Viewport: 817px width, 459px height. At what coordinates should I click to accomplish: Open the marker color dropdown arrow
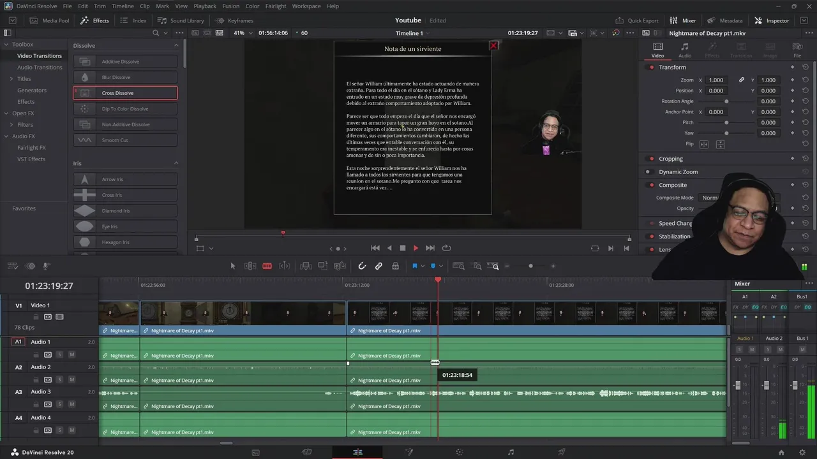coord(441,266)
